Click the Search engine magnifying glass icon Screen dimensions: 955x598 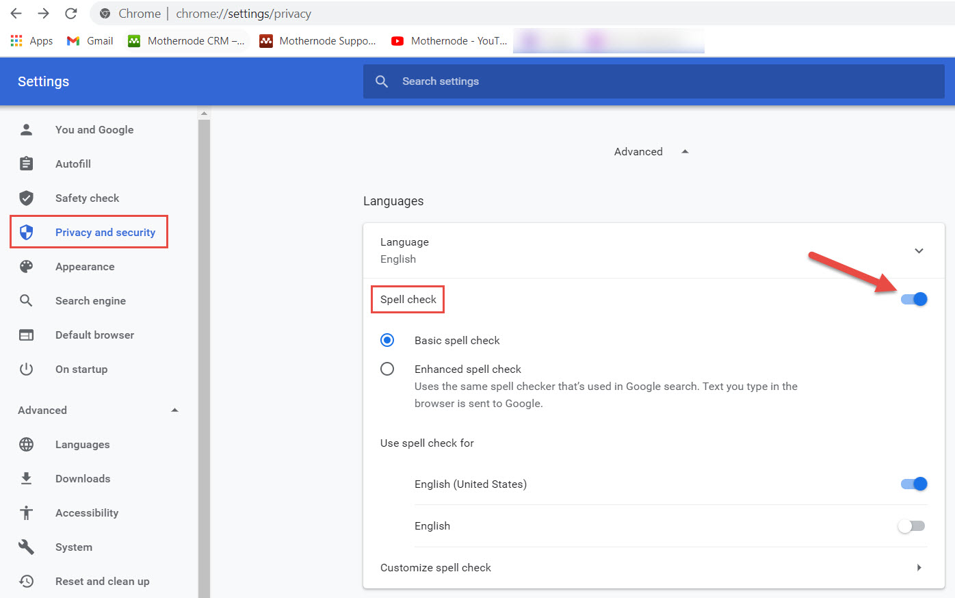pos(26,300)
